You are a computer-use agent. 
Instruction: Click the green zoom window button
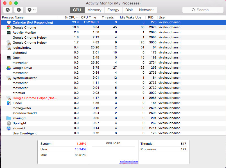[x=16, y=3]
